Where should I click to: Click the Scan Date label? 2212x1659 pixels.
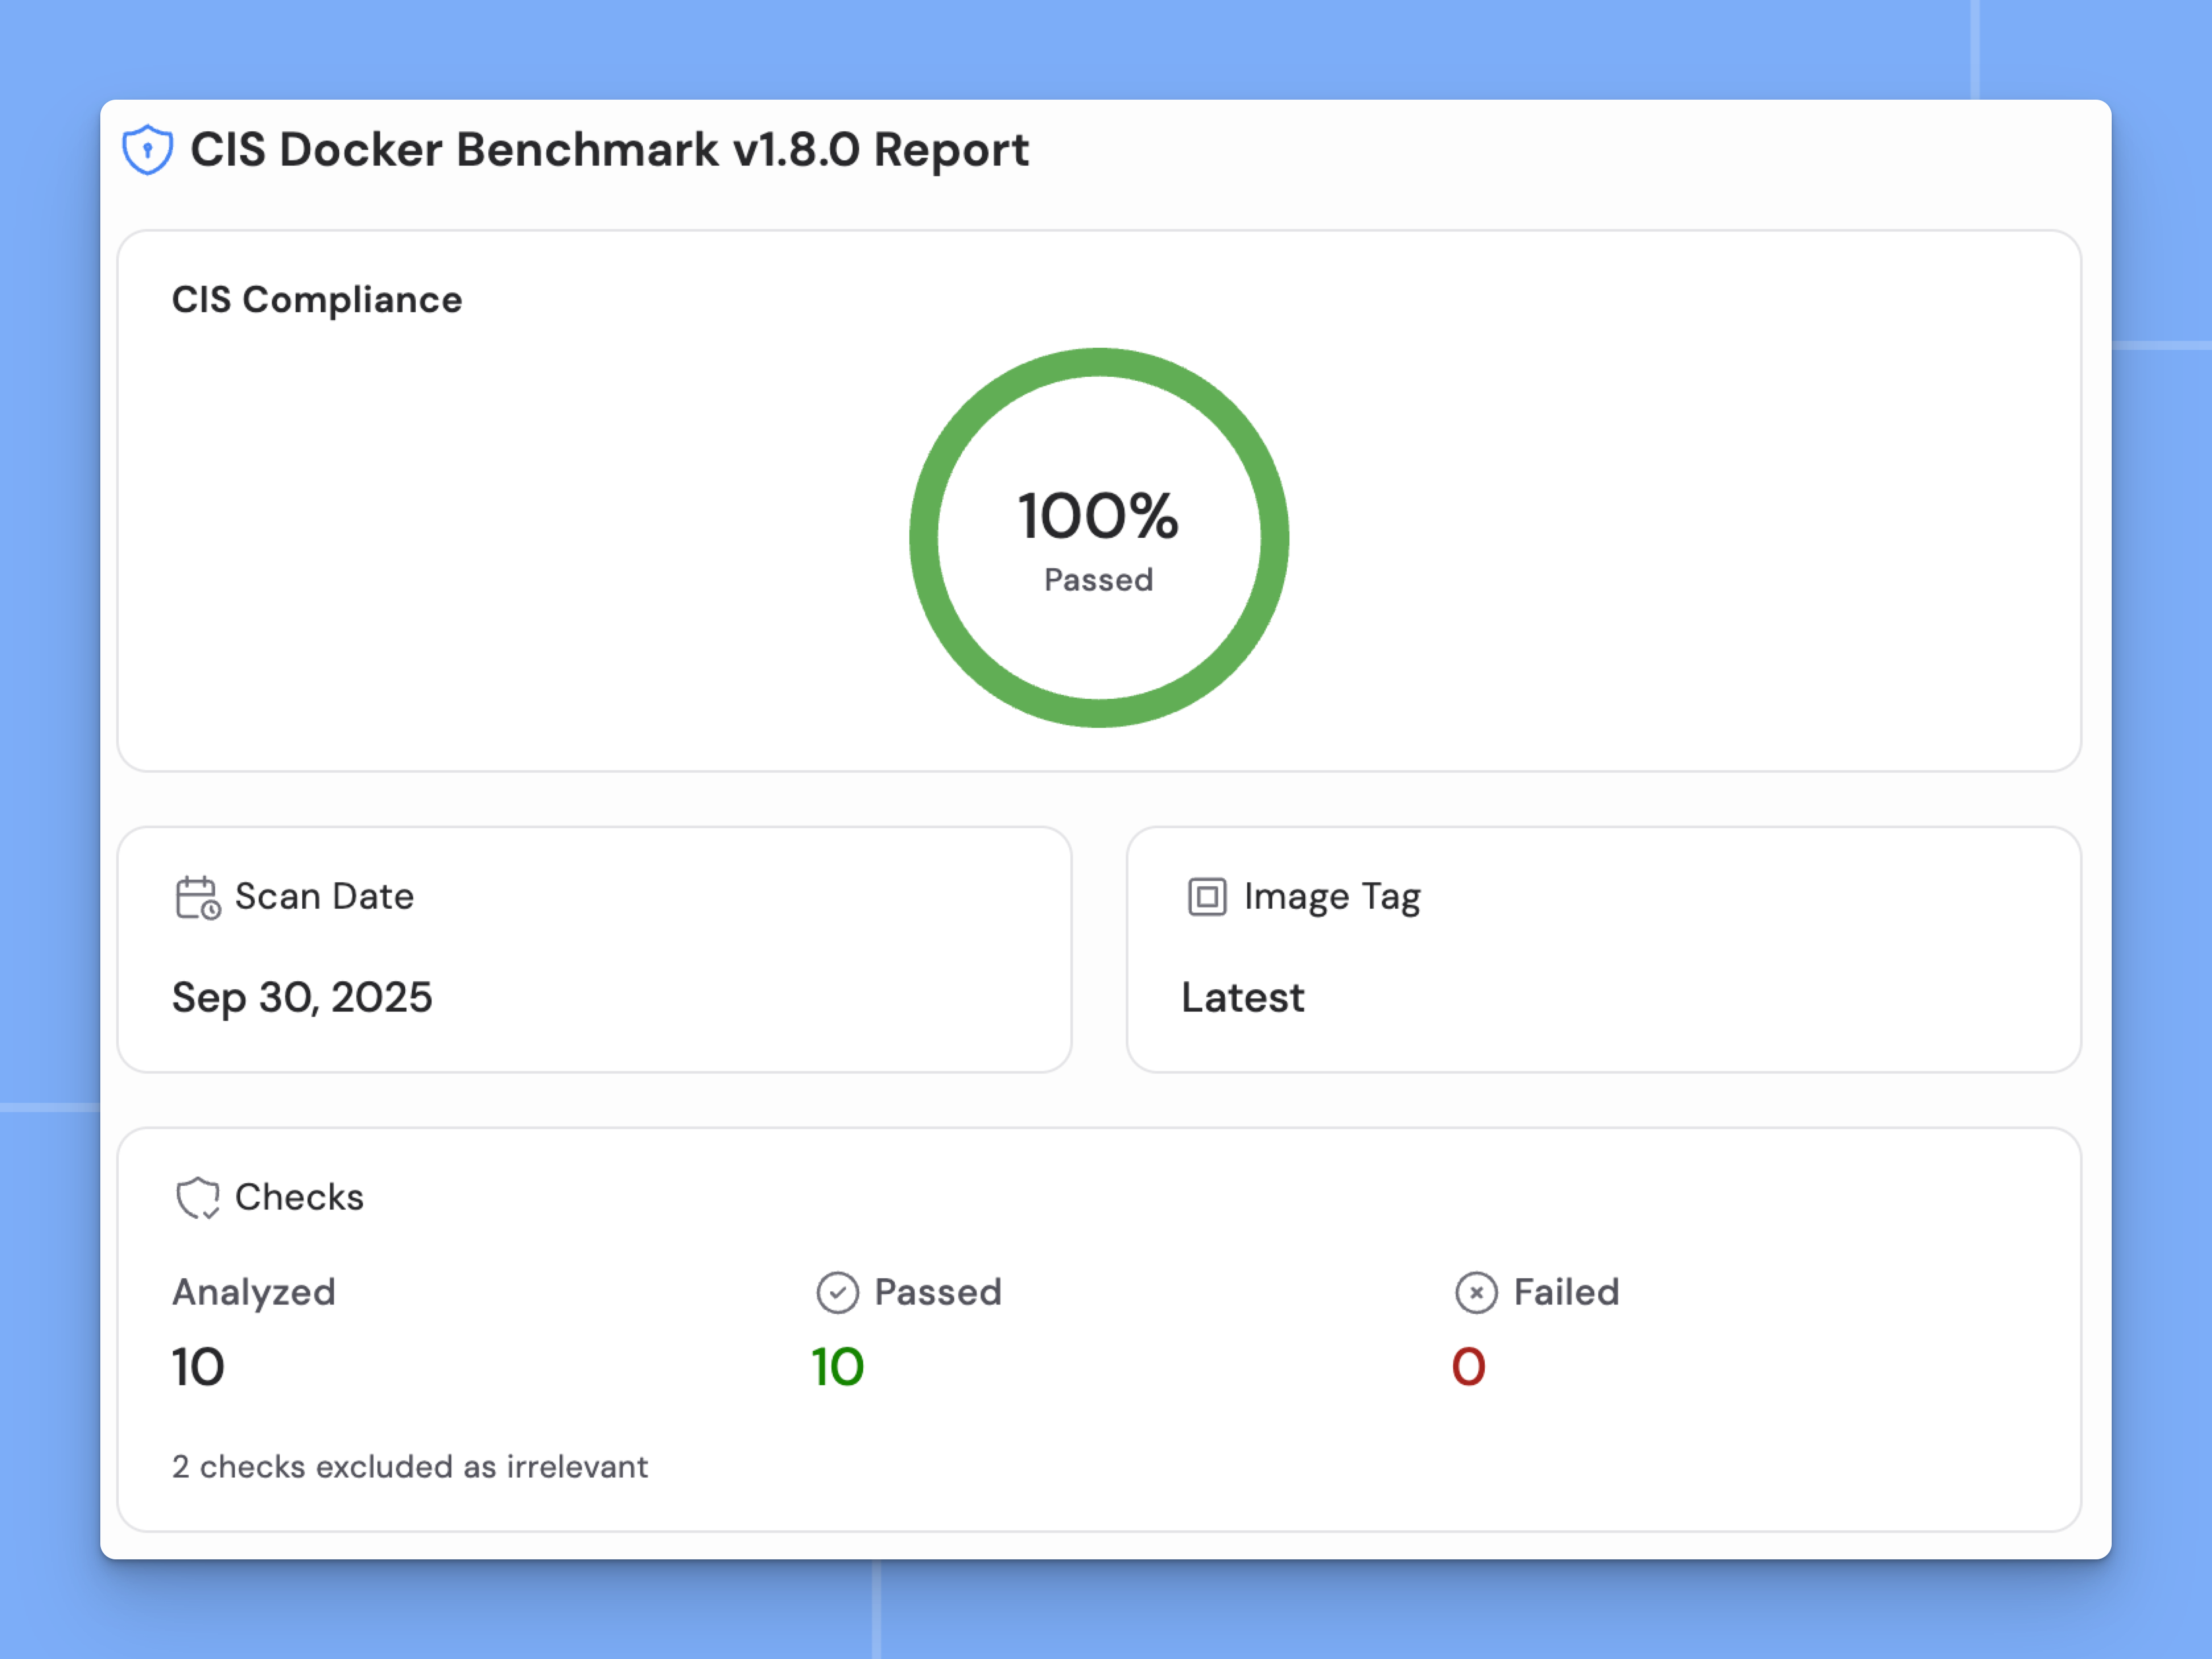tap(324, 897)
